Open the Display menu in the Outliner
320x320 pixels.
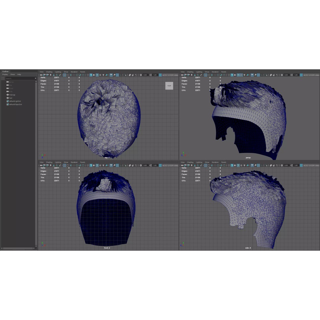[x=5, y=74]
